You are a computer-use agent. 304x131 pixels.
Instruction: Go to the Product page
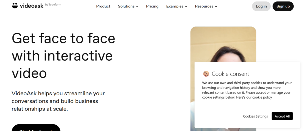pyautogui.click(x=103, y=6)
